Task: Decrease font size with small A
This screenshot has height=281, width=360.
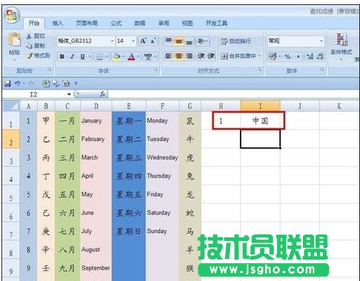Action: pyautogui.click(x=154, y=41)
